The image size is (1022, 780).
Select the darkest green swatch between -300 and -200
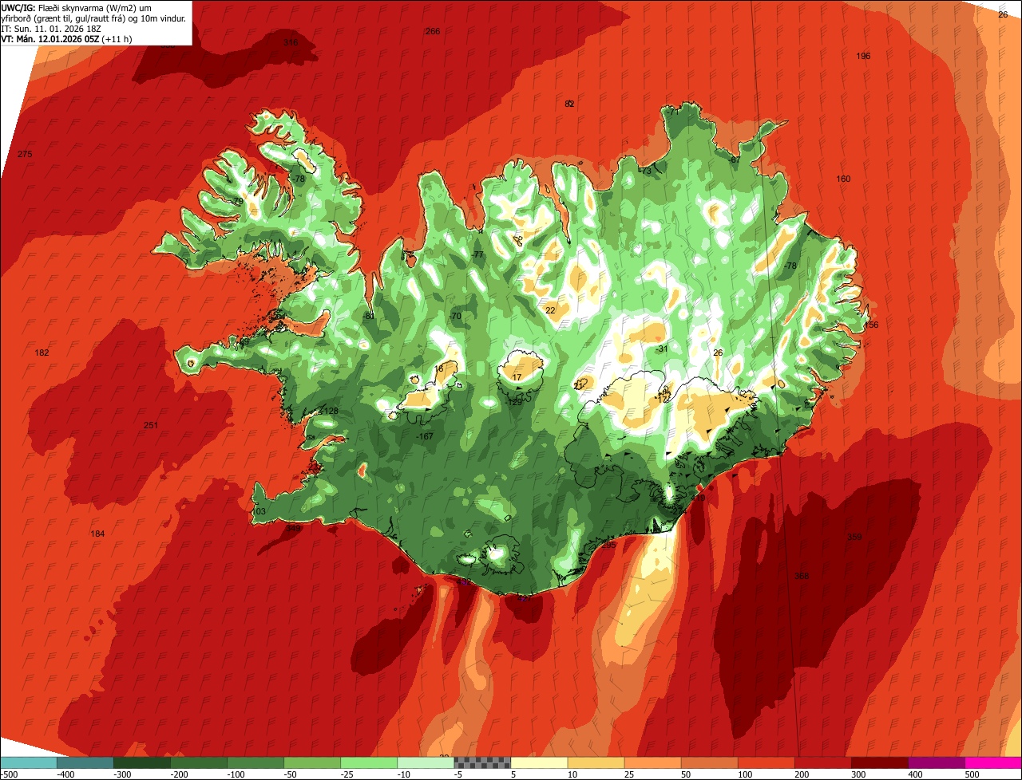pyautogui.click(x=141, y=762)
